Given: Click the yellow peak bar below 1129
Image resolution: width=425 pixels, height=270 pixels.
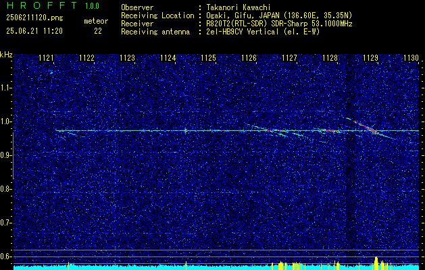Looking at the screenshot, I should (x=376, y=263).
